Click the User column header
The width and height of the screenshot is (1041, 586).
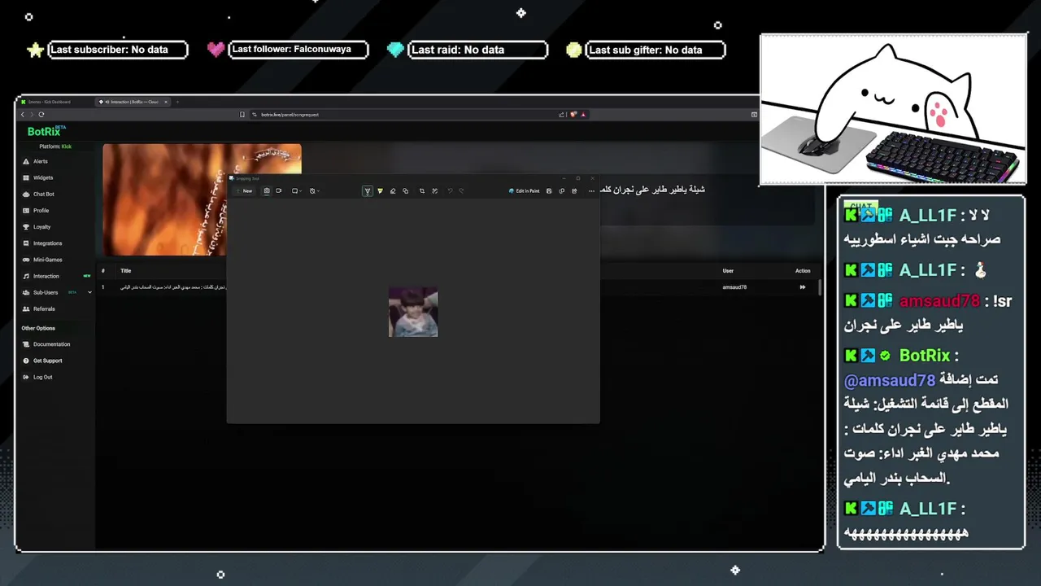[x=728, y=271]
